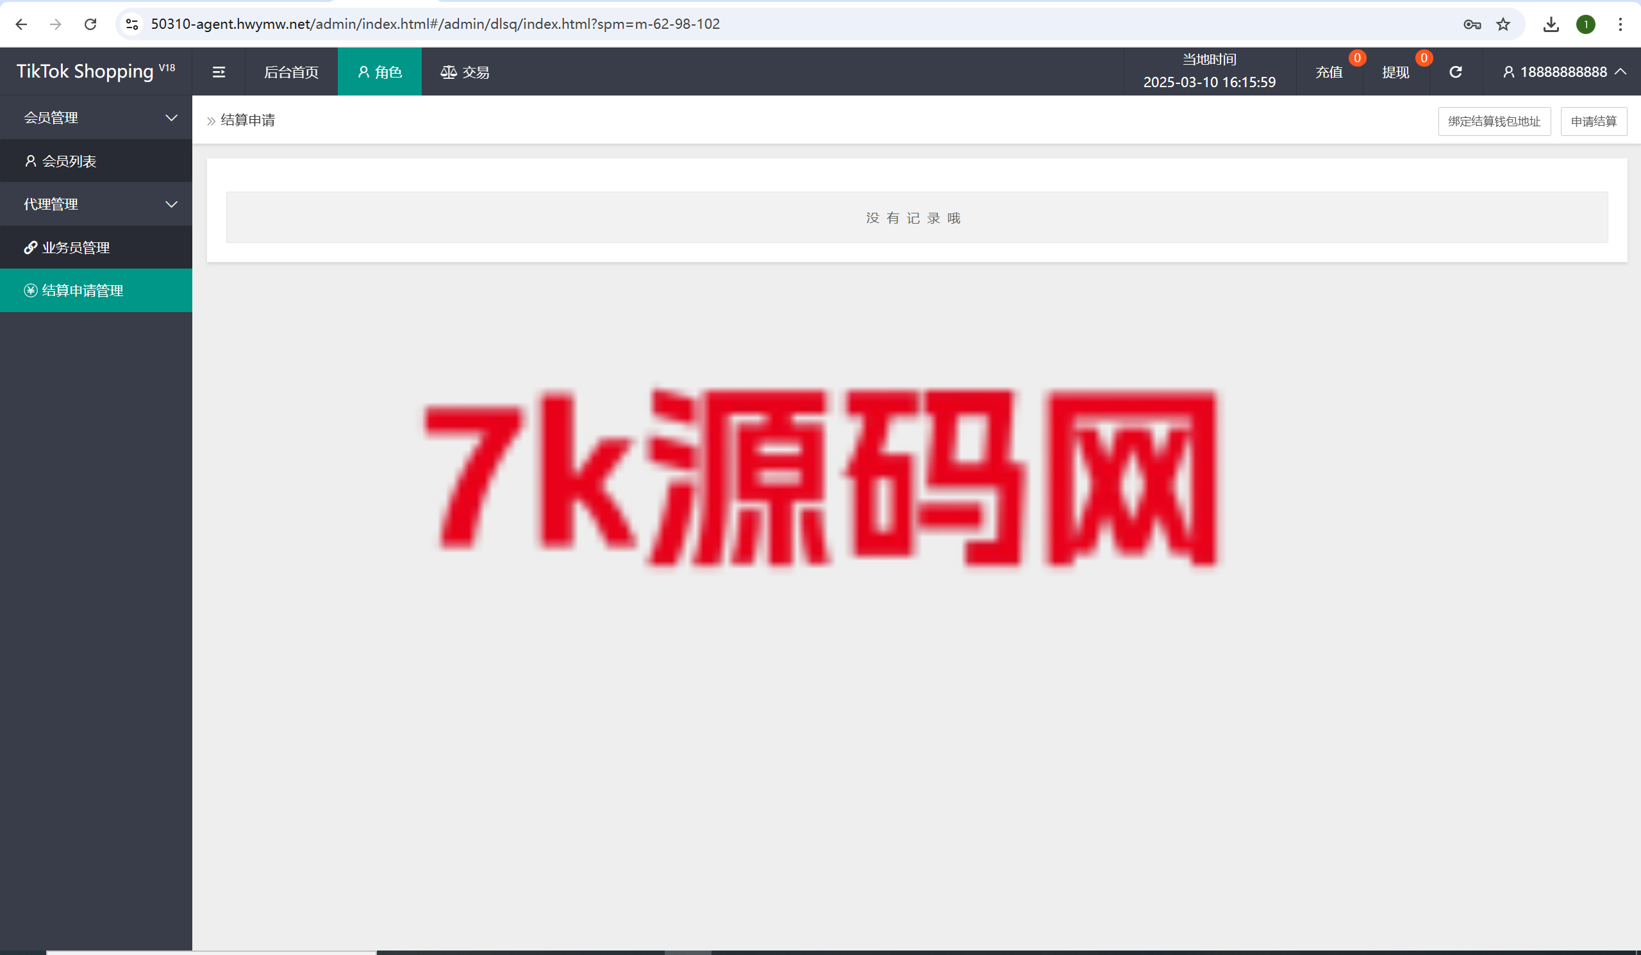Open site information icon in address bar
This screenshot has width=1641, height=955.
[x=132, y=24]
